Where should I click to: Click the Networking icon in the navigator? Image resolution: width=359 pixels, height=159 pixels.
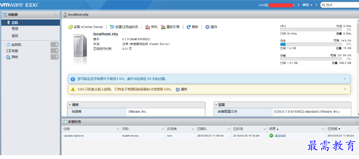[x=8, y=57]
